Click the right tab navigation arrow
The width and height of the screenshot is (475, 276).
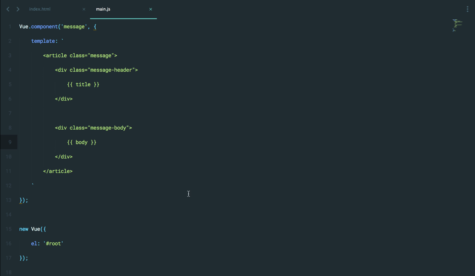pos(18,9)
